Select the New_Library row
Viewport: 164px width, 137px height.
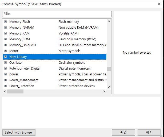(x=54, y=57)
